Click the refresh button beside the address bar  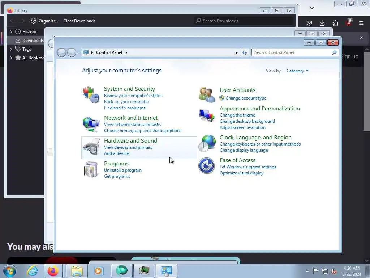[245, 52]
